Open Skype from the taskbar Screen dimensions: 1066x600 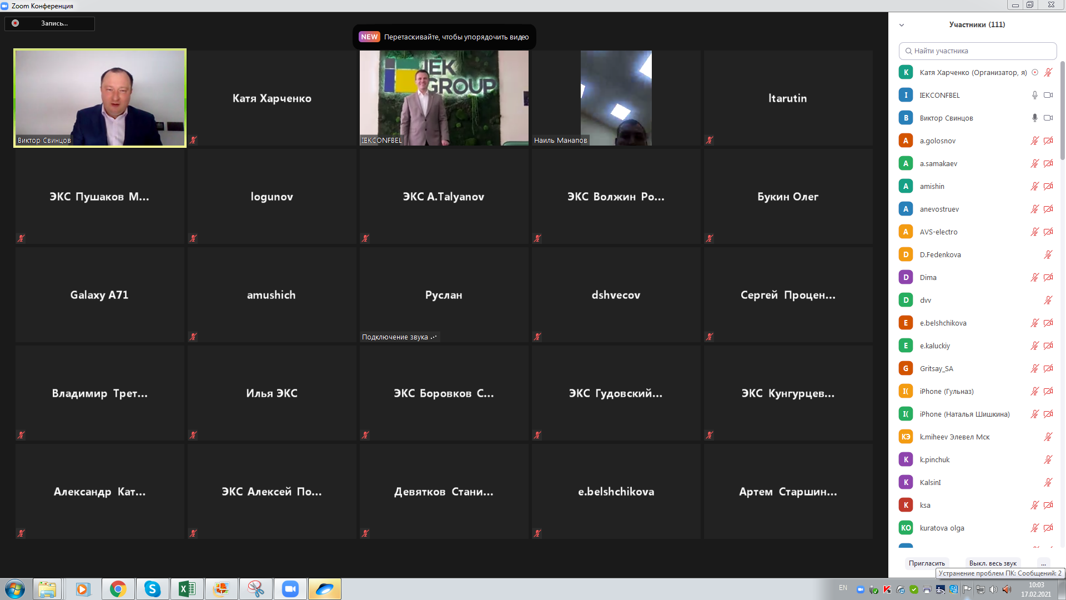point(152,589)
